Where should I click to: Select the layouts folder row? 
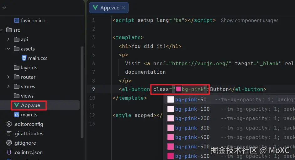point(40,67)
